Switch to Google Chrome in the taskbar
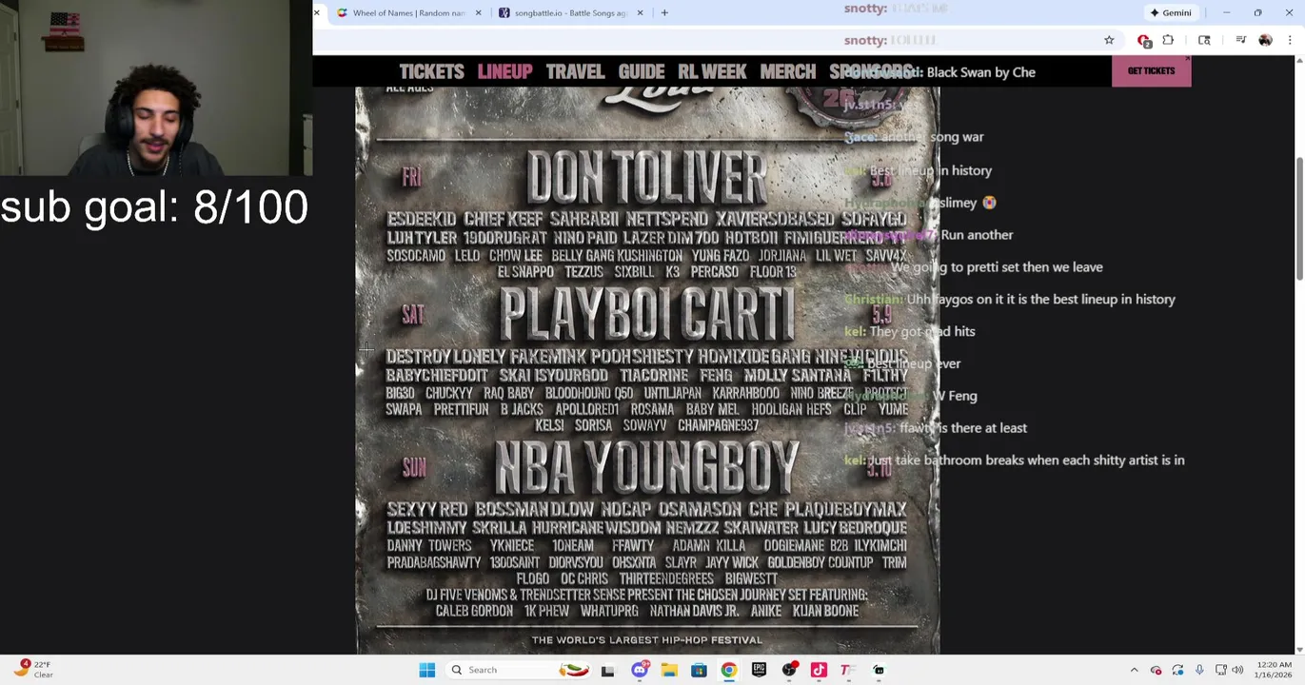This screenshot has height=685, width=1305. point(728,670)
